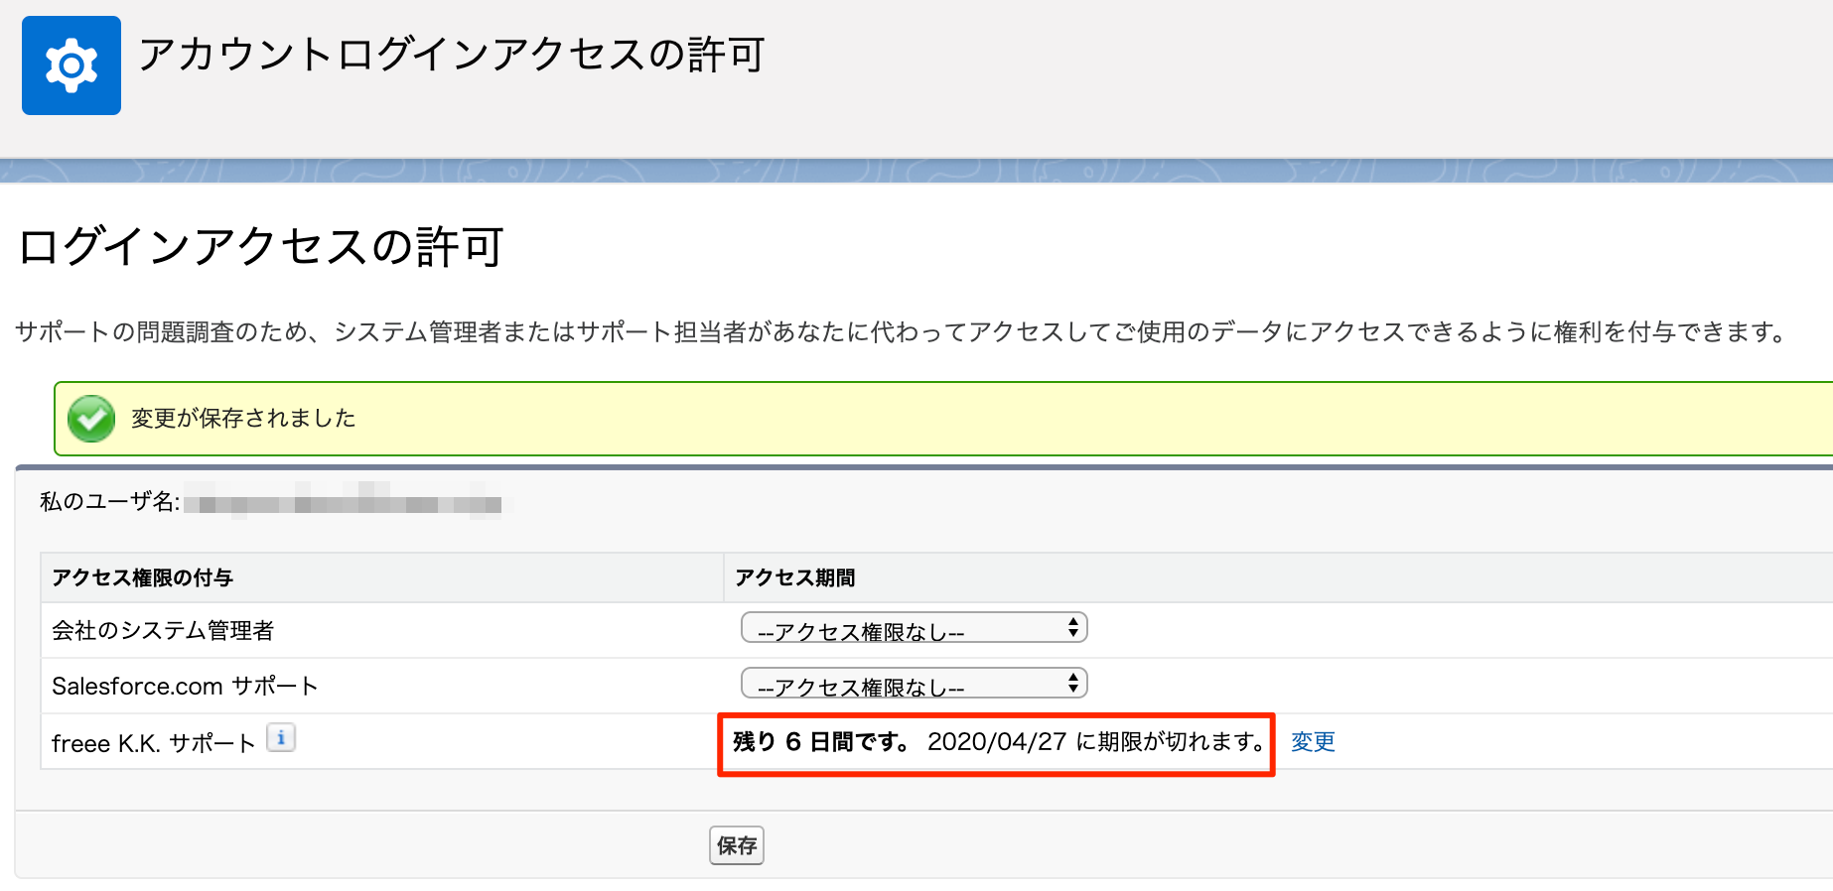Select the Salesforce.com サポート row label
The image size is (1833, 891).
185,686
